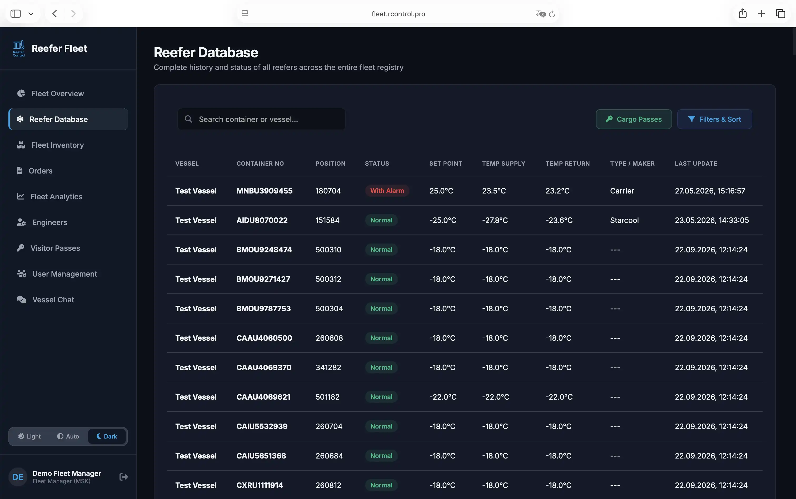Viewport: 796px width, 499px height.
Task: Click the Engineers sidebar icon
Action: tap(21, 222)
